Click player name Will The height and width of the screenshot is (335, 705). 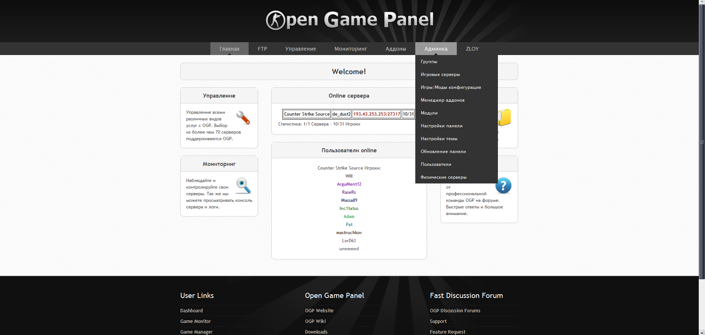click(349, 176)
